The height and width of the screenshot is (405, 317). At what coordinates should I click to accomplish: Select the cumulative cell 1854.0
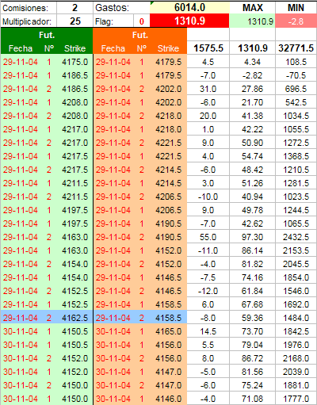296,277
